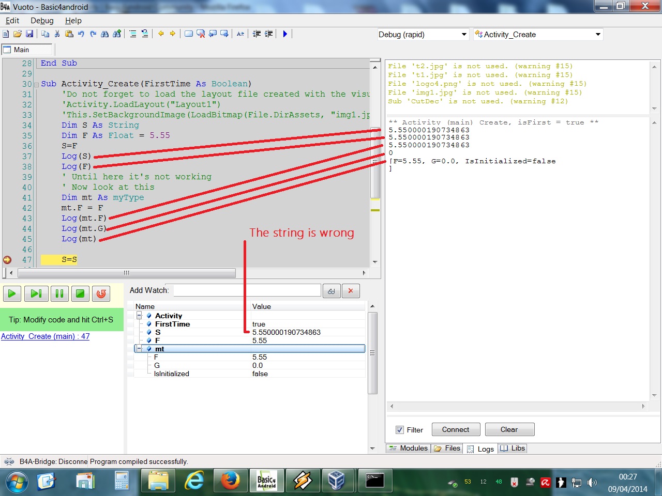The height and width of the screenshot is (496, 662).
Task: Collapse the mt node in watch tree
Action: click(139, 349)
